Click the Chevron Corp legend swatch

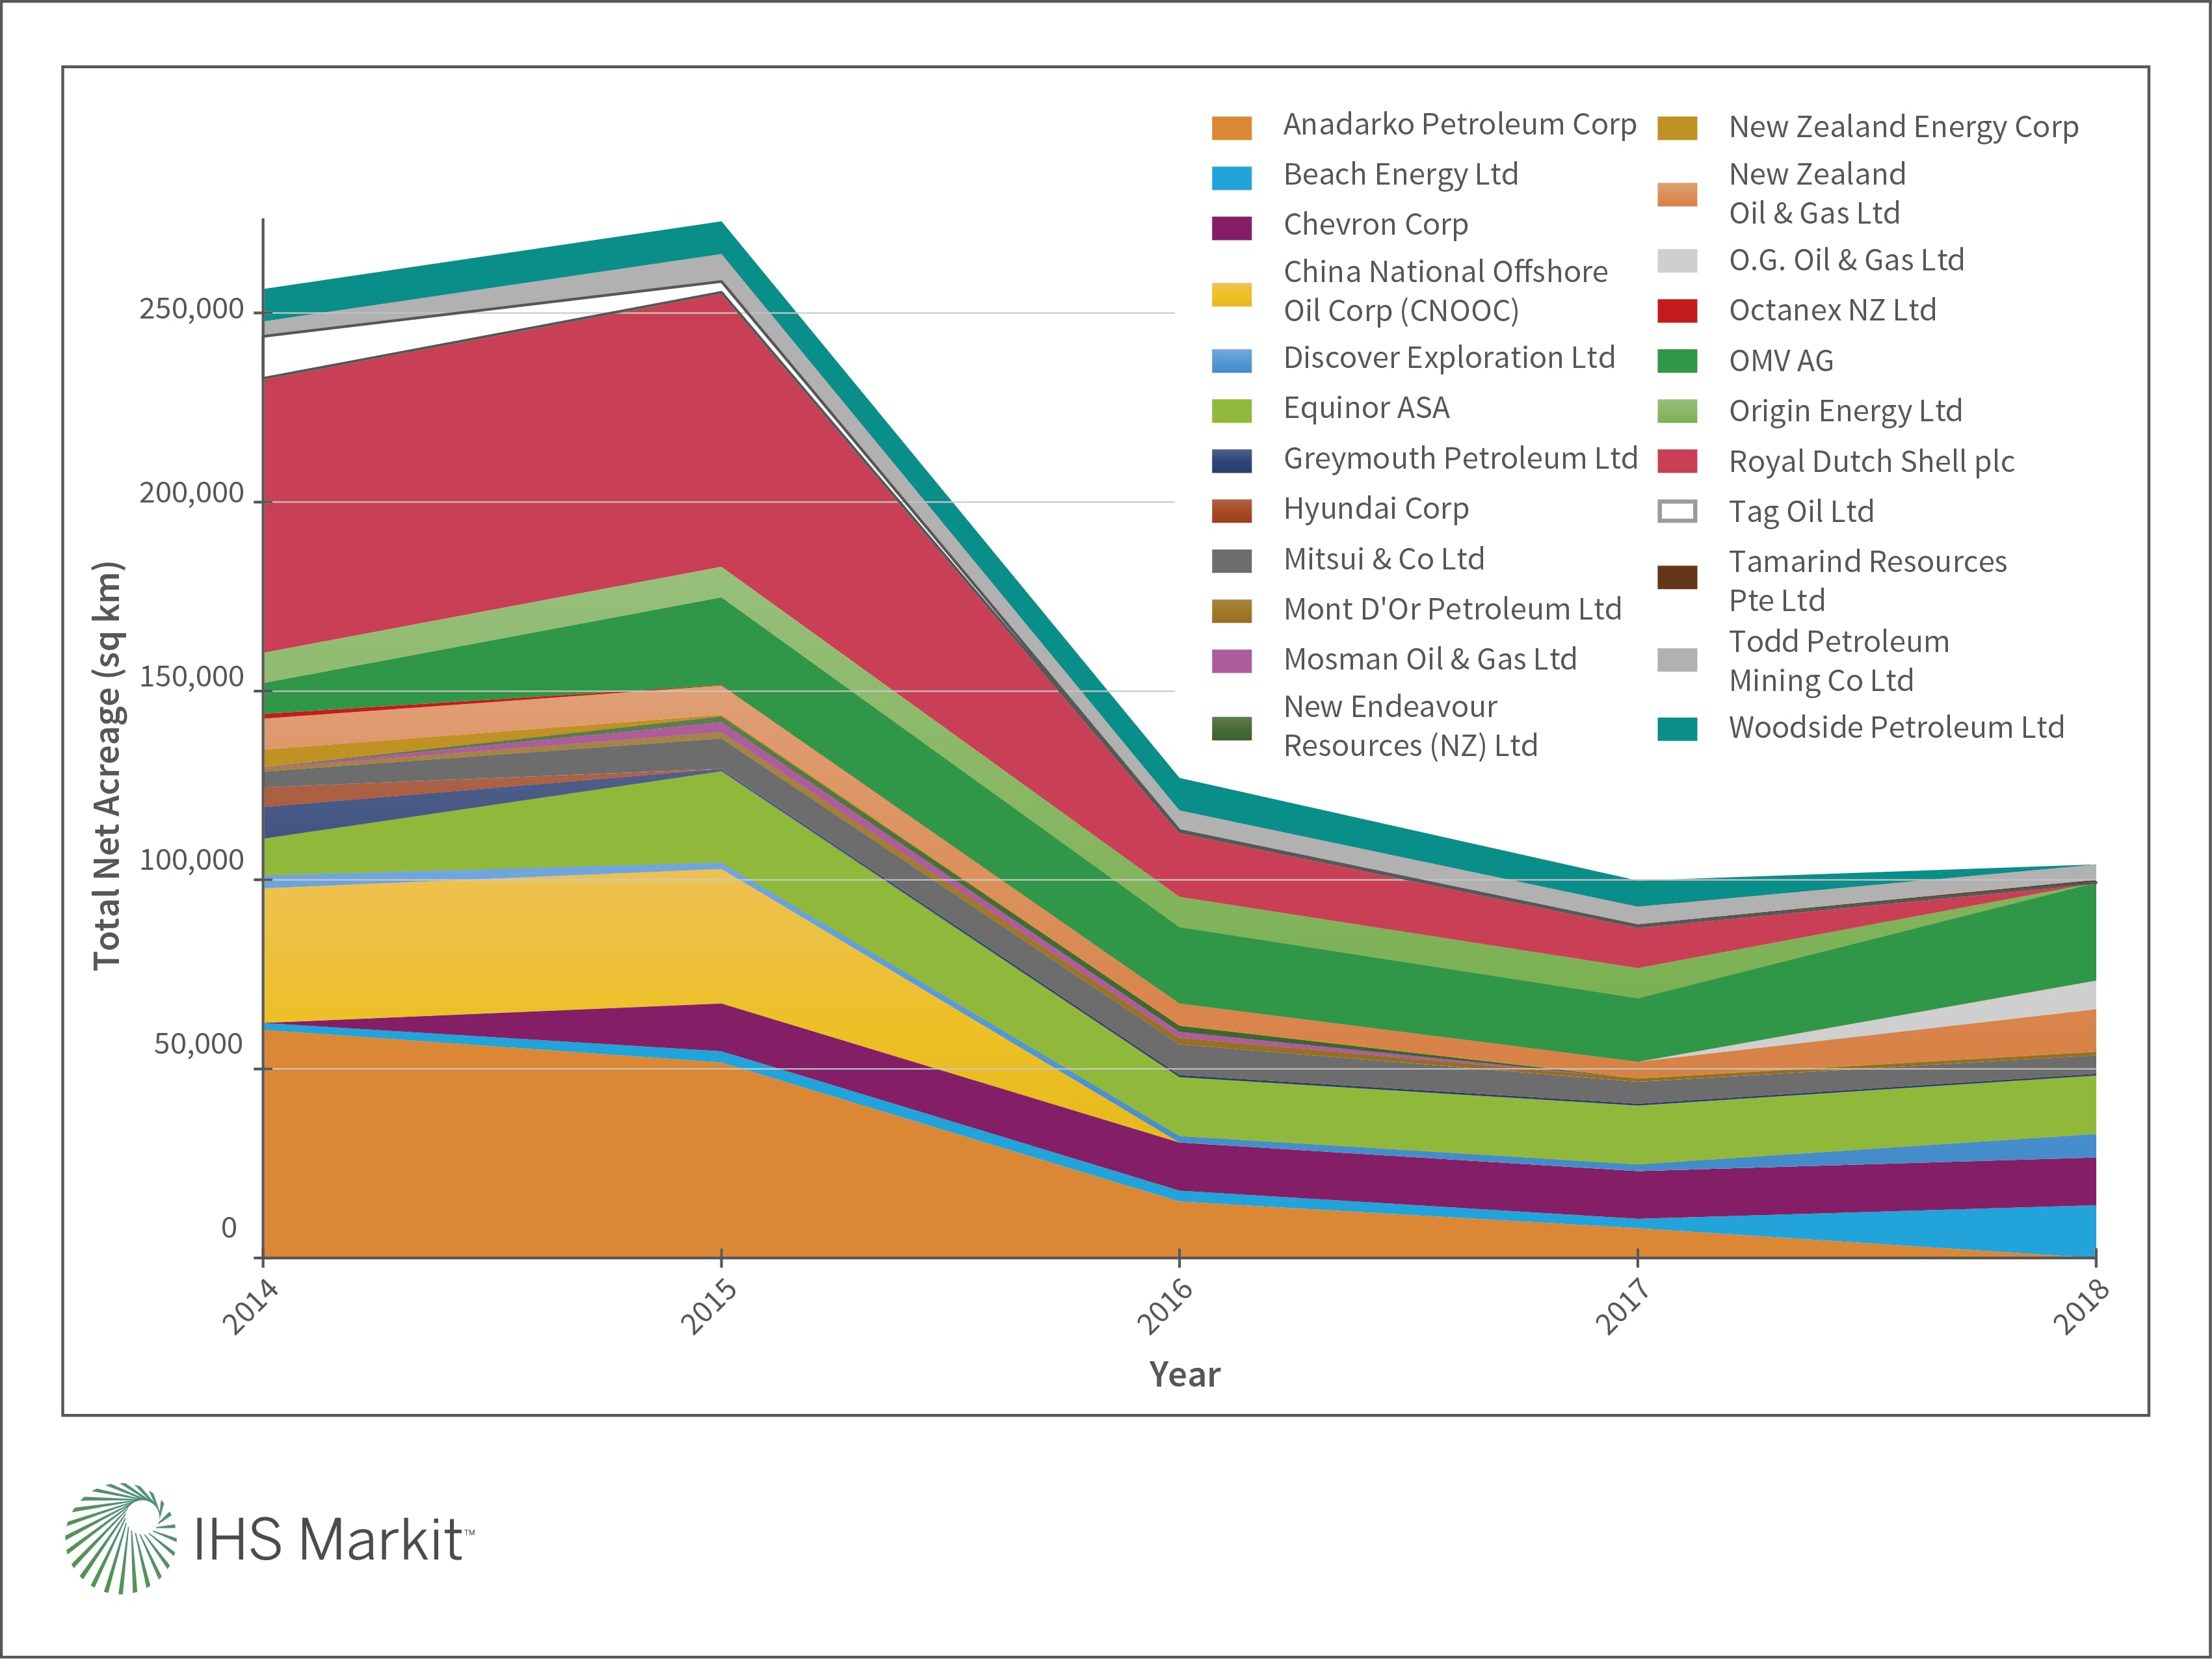coord(1231,228)
